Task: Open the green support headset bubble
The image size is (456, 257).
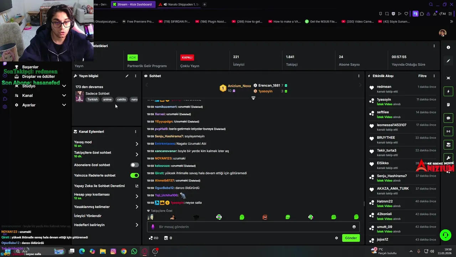Action: 445,235
